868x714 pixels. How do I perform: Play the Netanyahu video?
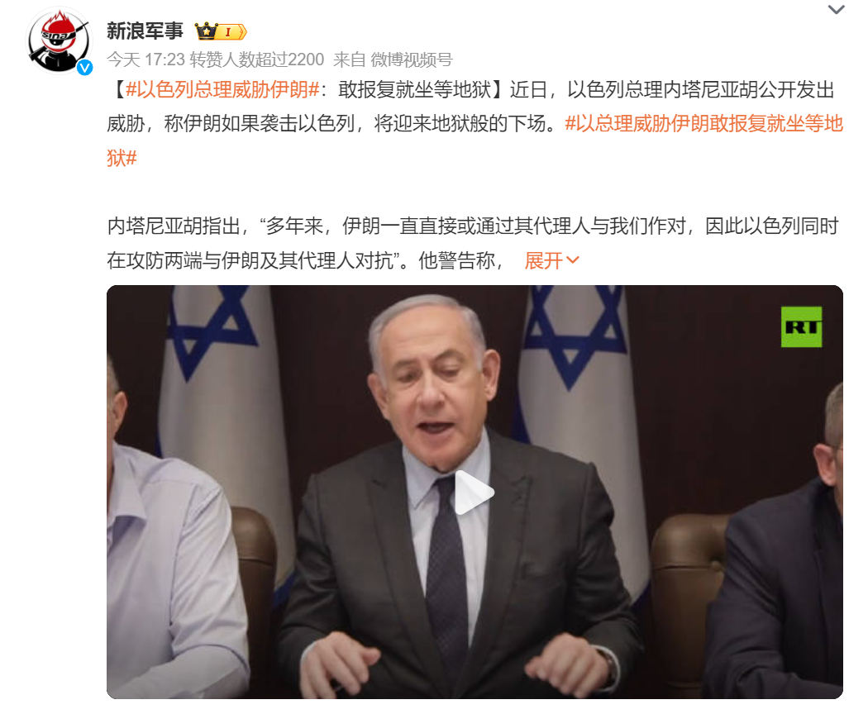click(x=475, y=492)
